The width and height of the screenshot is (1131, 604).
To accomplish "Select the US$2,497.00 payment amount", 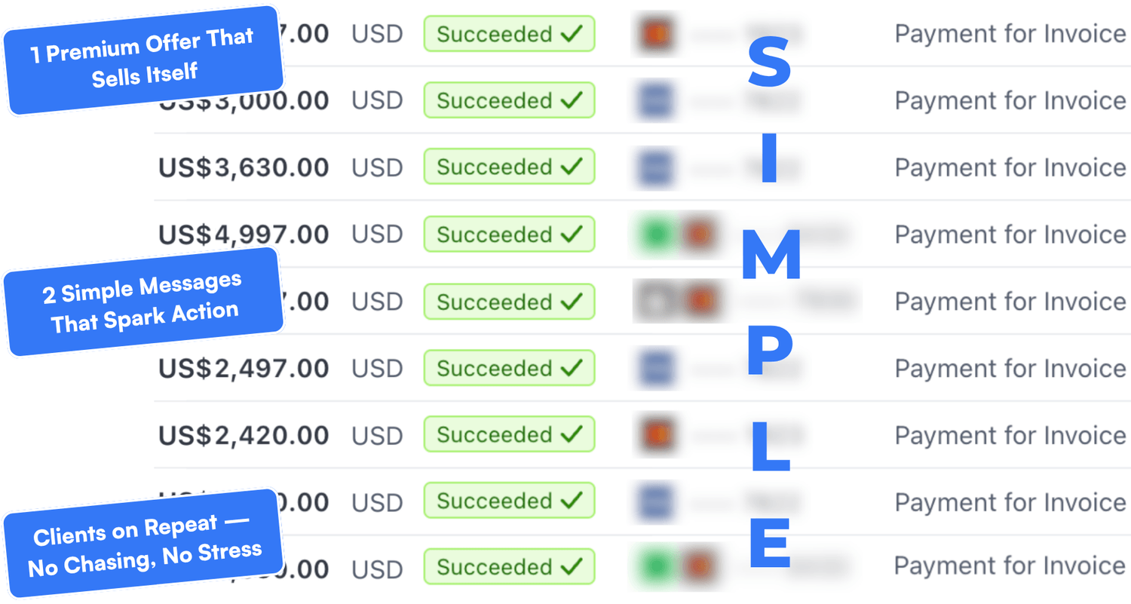I will pos(244,369).
